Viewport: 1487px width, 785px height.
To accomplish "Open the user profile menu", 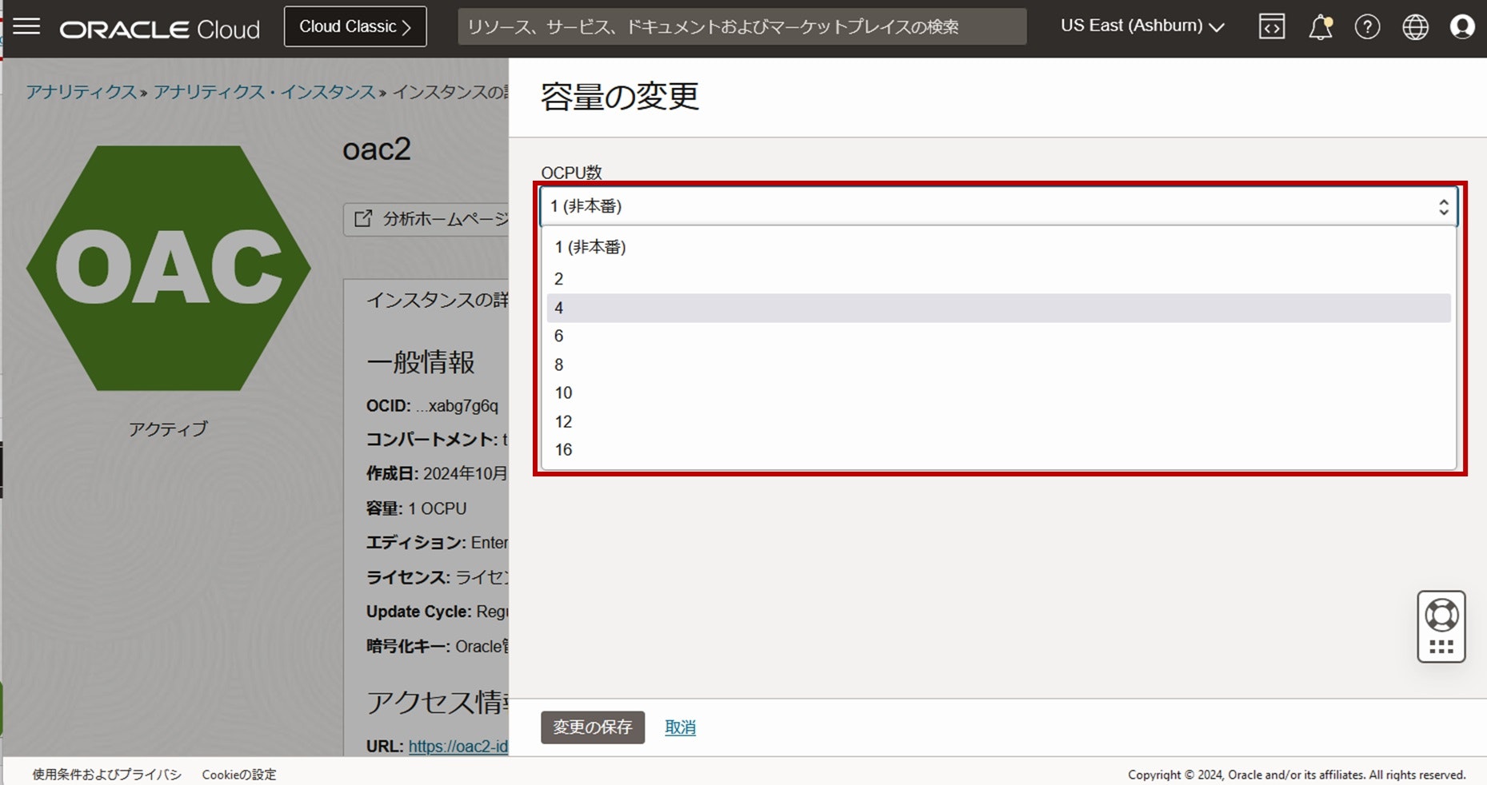I will [x=1462, y=26].
